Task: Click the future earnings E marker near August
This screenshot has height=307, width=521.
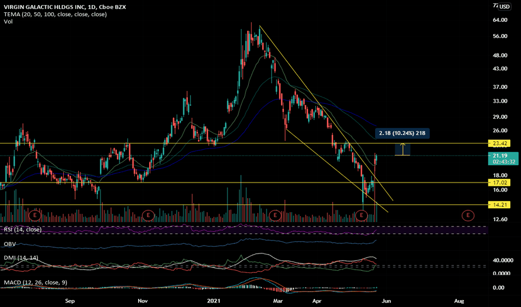Action: pyautogui.click(x=468, y=215)
